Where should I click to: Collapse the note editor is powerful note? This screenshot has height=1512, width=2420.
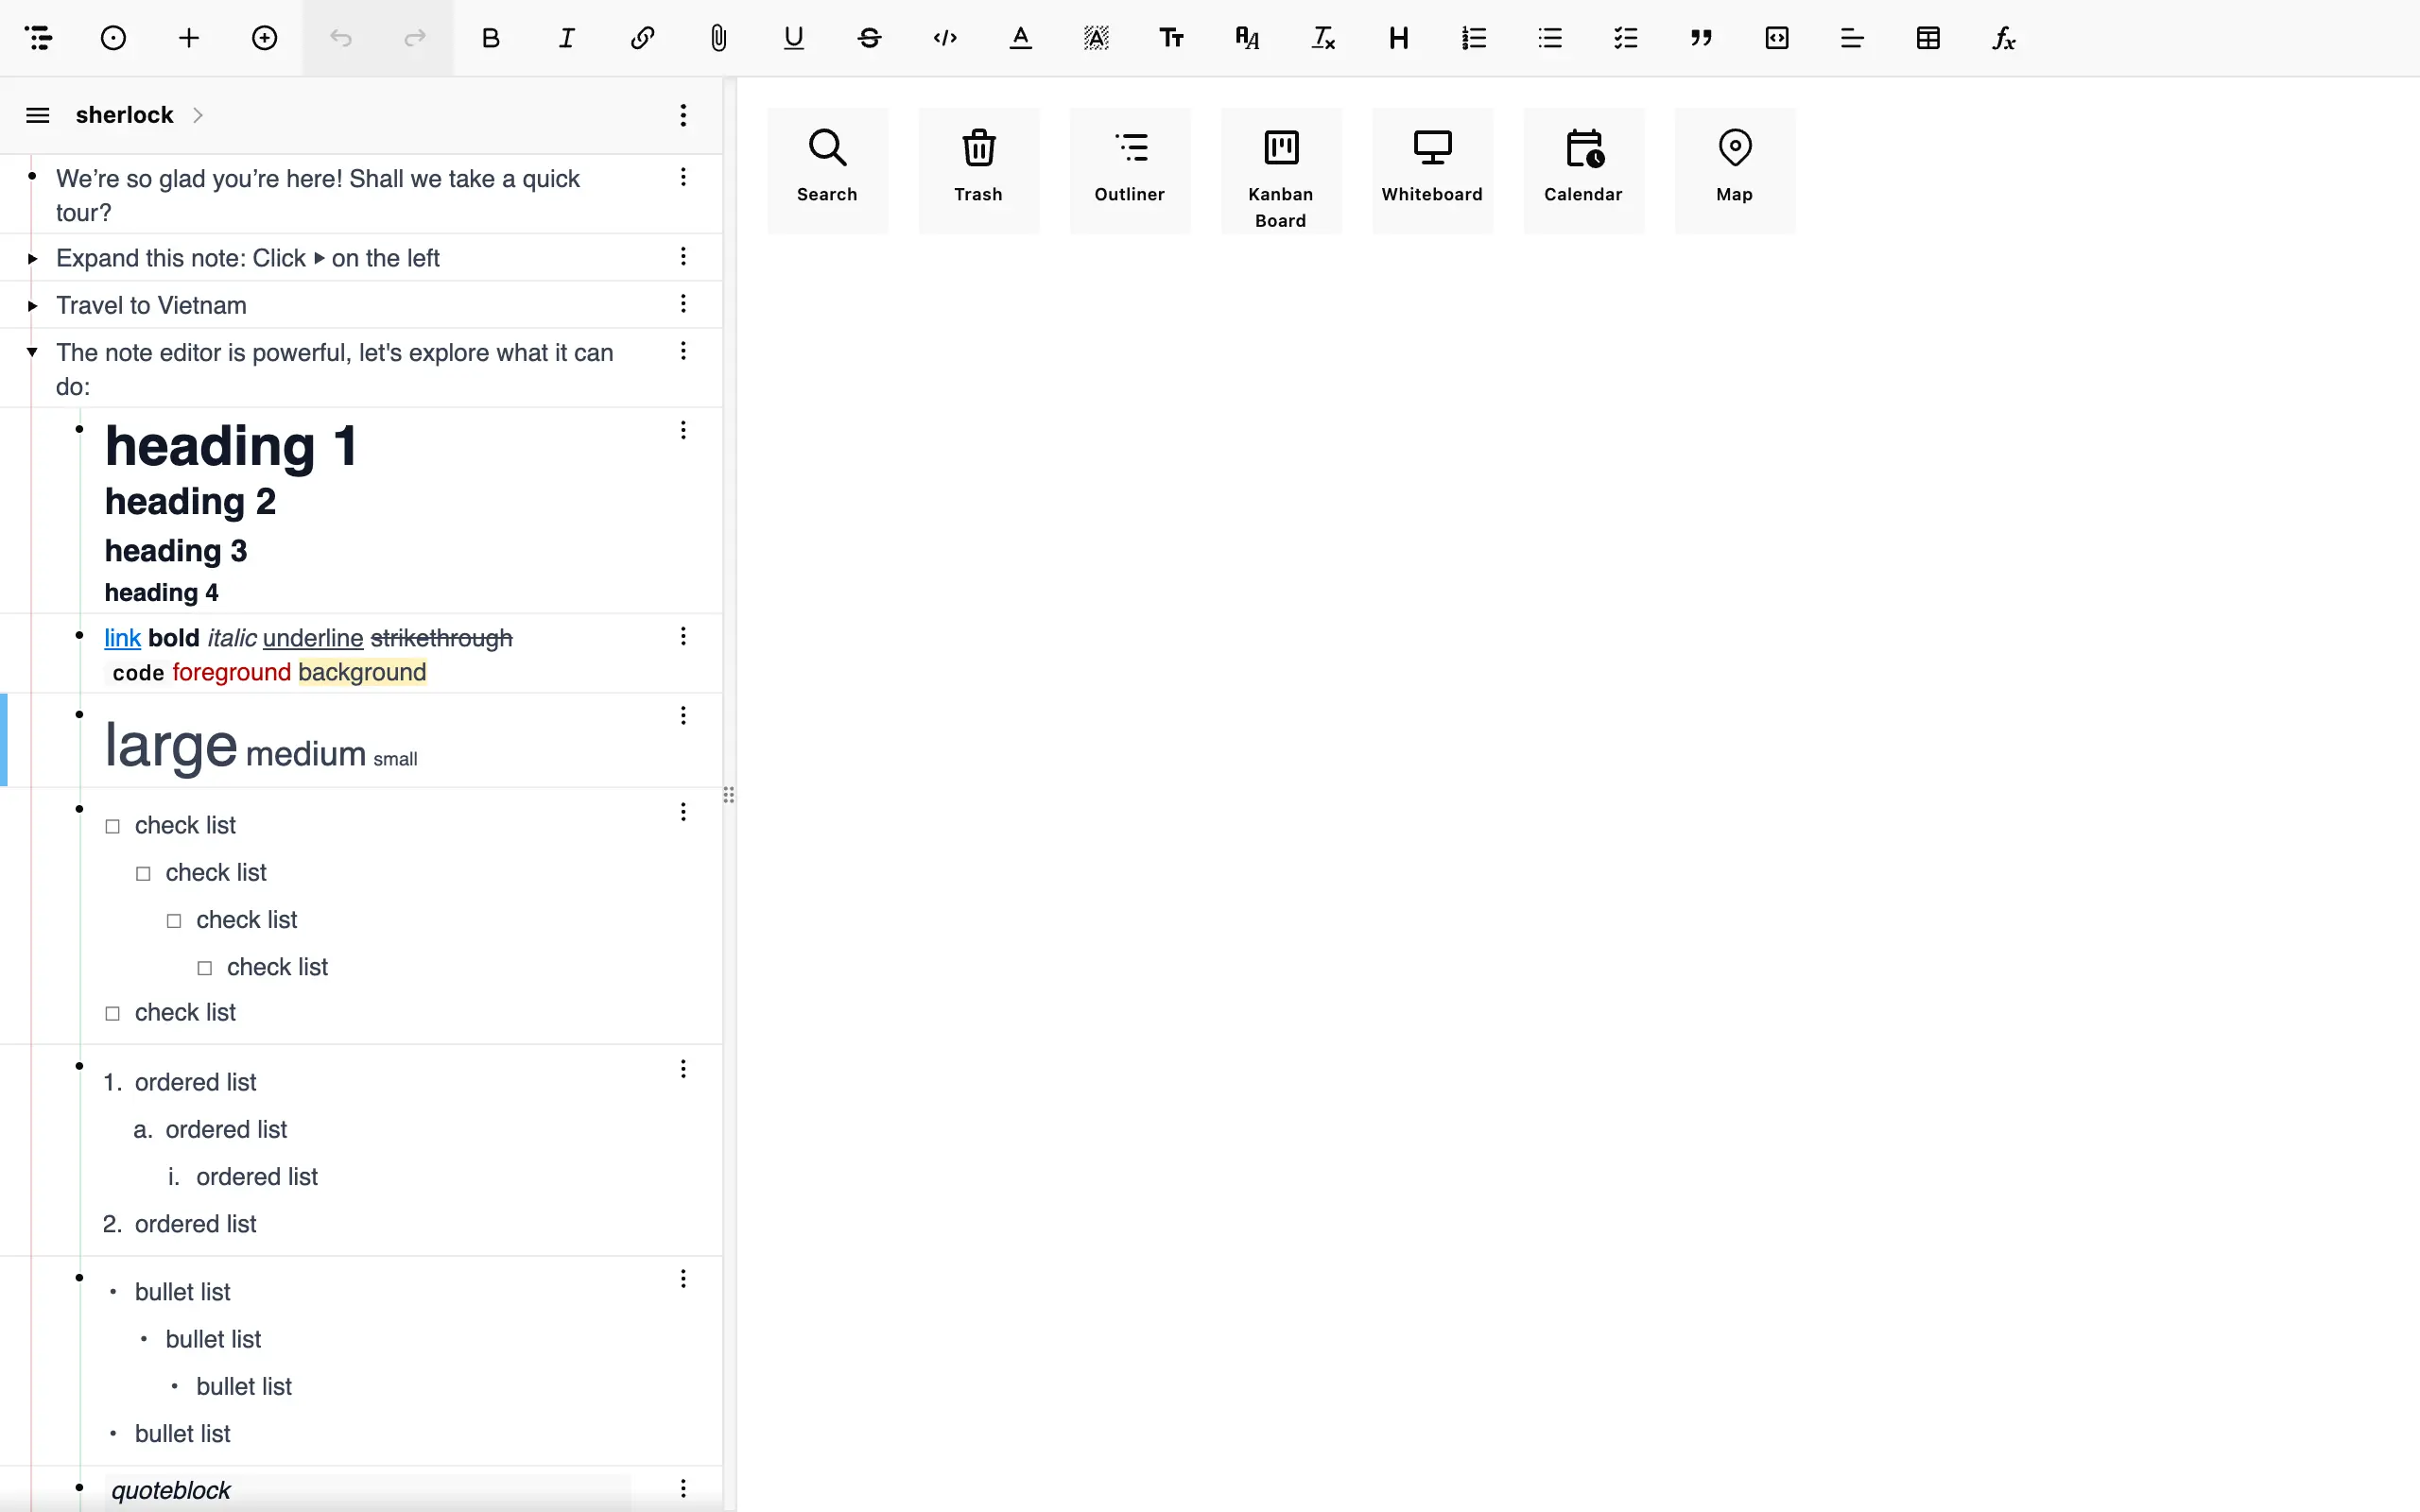(32, 352)
